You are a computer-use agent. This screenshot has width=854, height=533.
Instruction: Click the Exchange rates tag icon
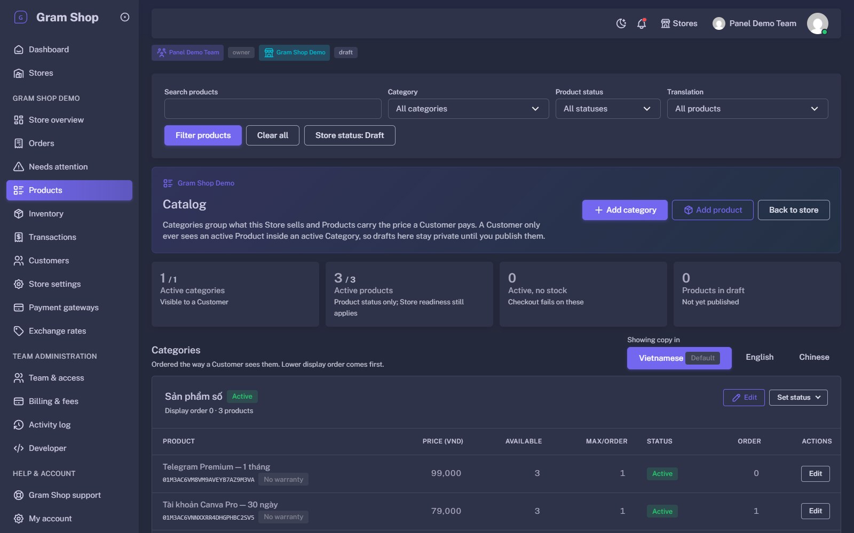(x=19, y=331)
